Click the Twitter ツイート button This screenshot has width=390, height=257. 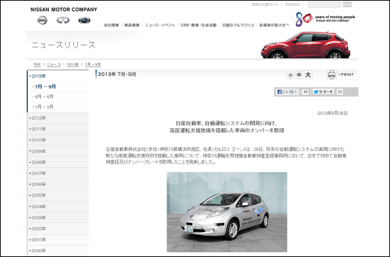pyautogui.click(x=323, y=92)
